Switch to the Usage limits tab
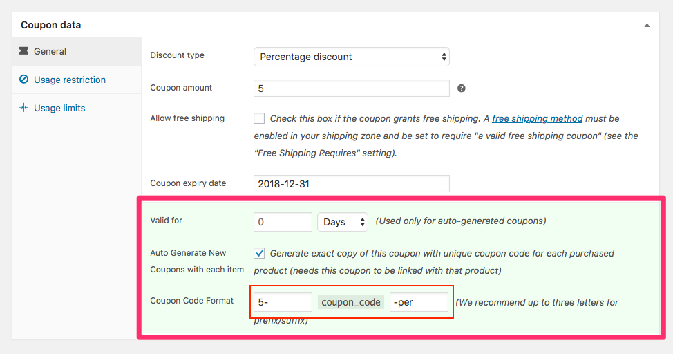Screen dimensions: 673x354 59,108
